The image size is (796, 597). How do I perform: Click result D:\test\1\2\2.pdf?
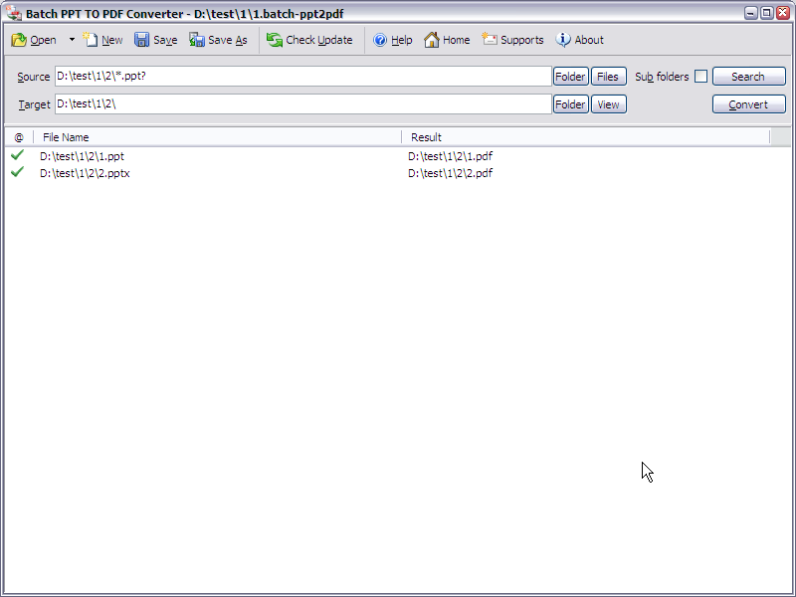(x=451, y=173)
